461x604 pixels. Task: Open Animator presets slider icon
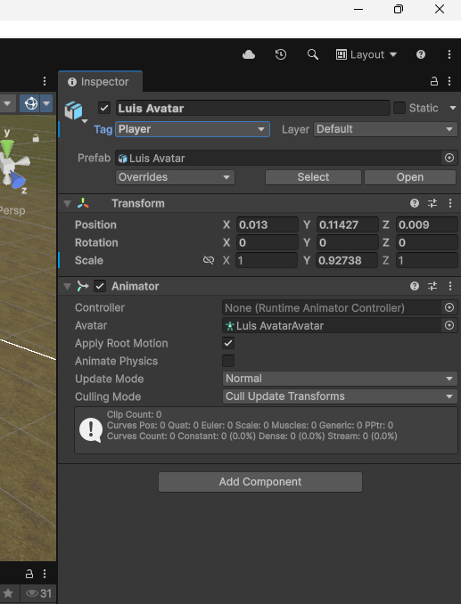pos(432,286)
